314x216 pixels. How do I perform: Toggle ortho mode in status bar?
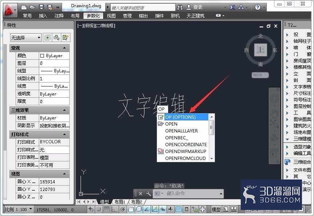tap(115, 209)
